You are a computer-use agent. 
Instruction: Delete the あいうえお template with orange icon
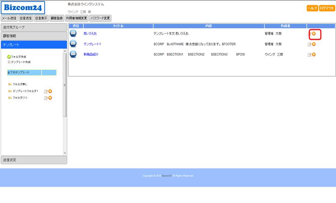[314, 34]
